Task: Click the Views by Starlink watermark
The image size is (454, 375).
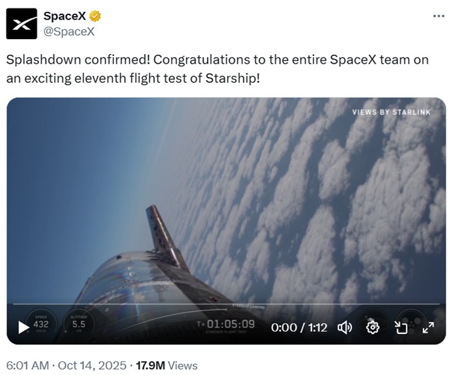Action: [391, 112]
